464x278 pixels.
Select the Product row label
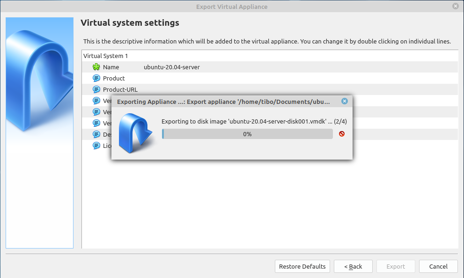[114, 78]
